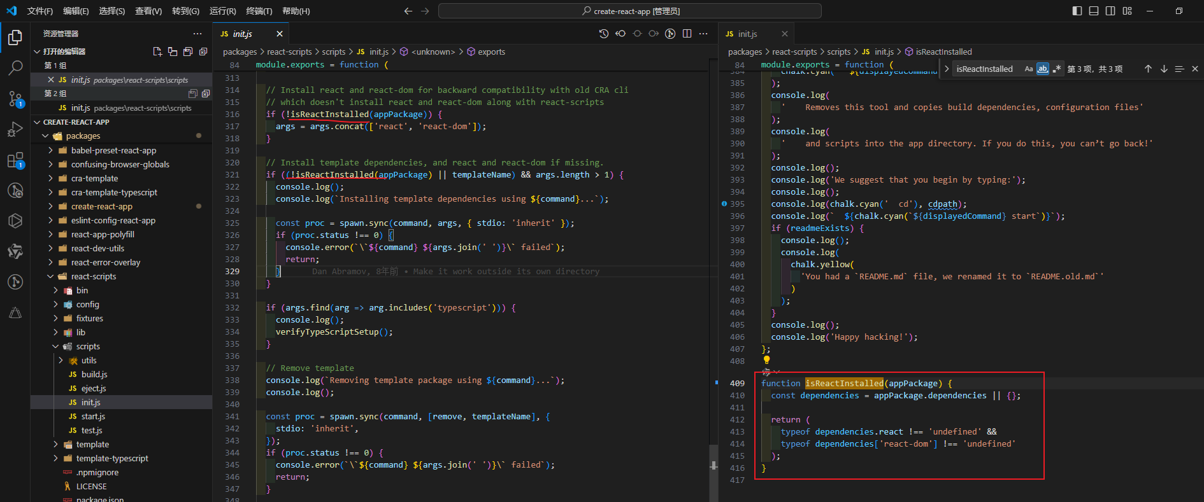The width and height of the screenshot is (1204, 502).
Task: Open build.js in file tree
Action: pos(94,375)
